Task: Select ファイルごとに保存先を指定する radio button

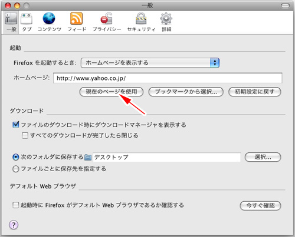Action: [16, 169]
